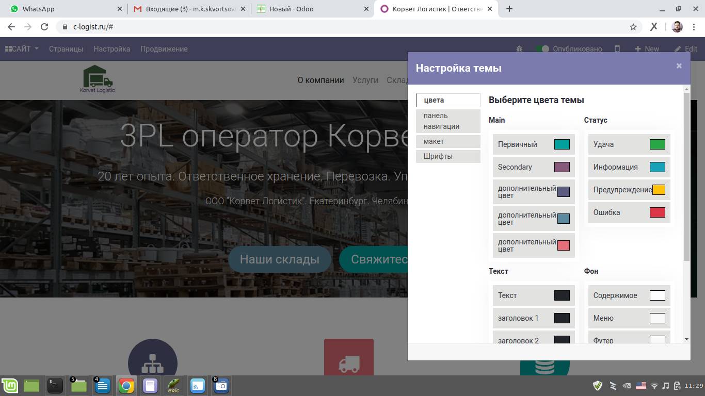
Task: Click the debug bug icon in top bar
Action: 519,49
